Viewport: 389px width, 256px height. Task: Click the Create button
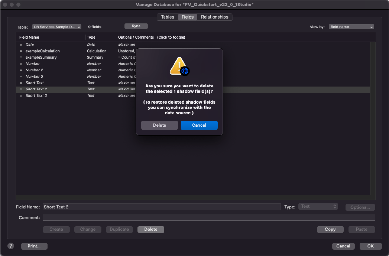tap(56, 230)
